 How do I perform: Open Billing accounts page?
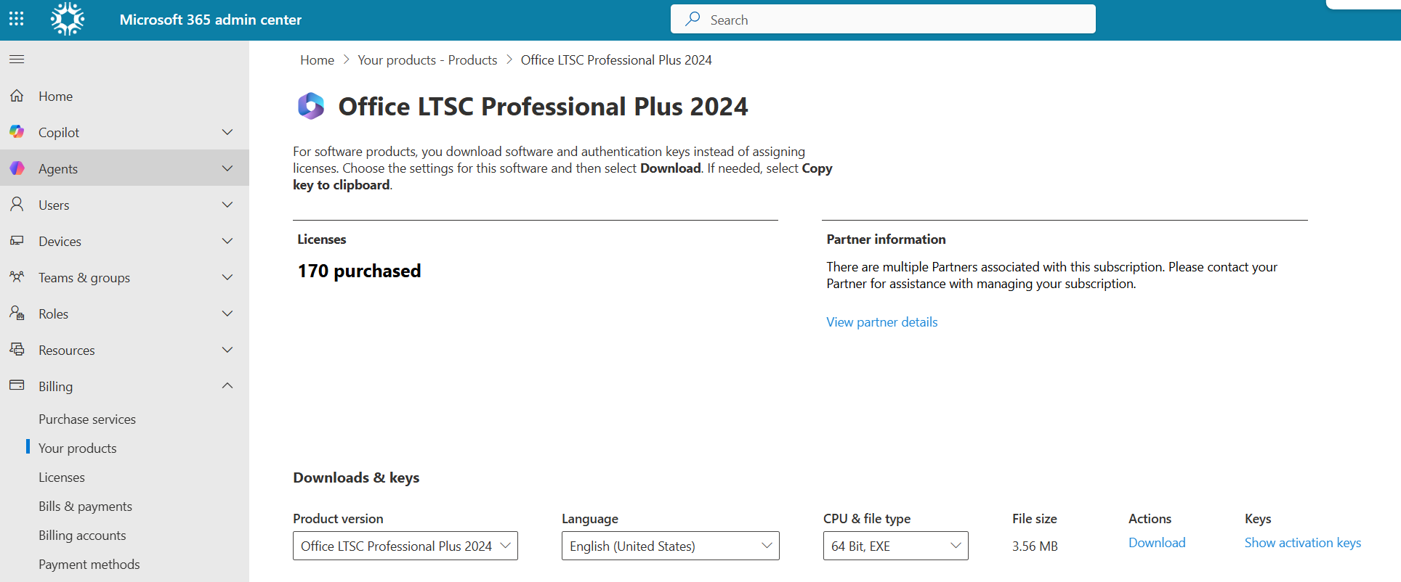(x=82, y=535)
